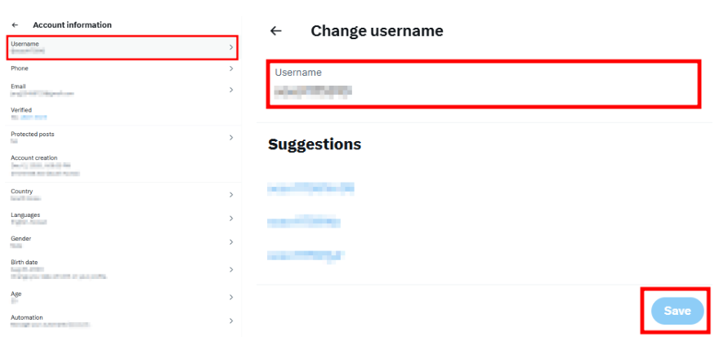
Task: Expand the Phone row chevron
Action: (231, 69)
